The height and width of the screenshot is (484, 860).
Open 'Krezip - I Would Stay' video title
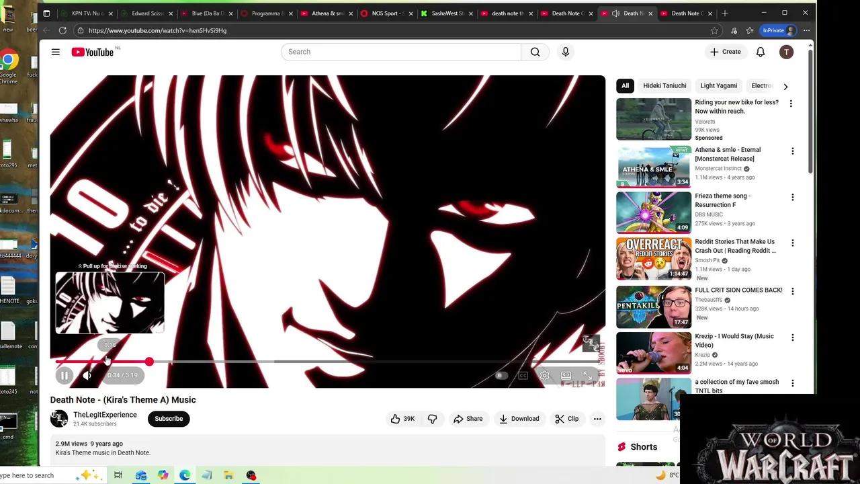pos(734,341)
